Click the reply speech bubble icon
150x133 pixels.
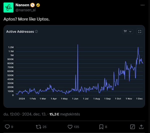point(7,127)
